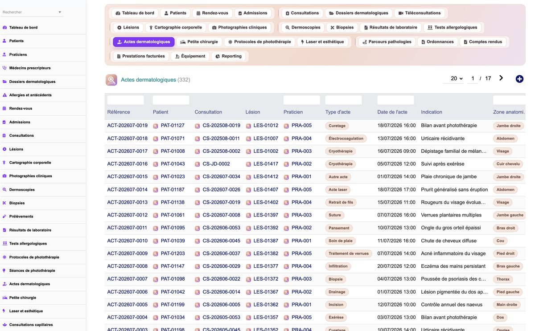
Task: Open the Téléconsultations tab
Action: coord(420,13)
